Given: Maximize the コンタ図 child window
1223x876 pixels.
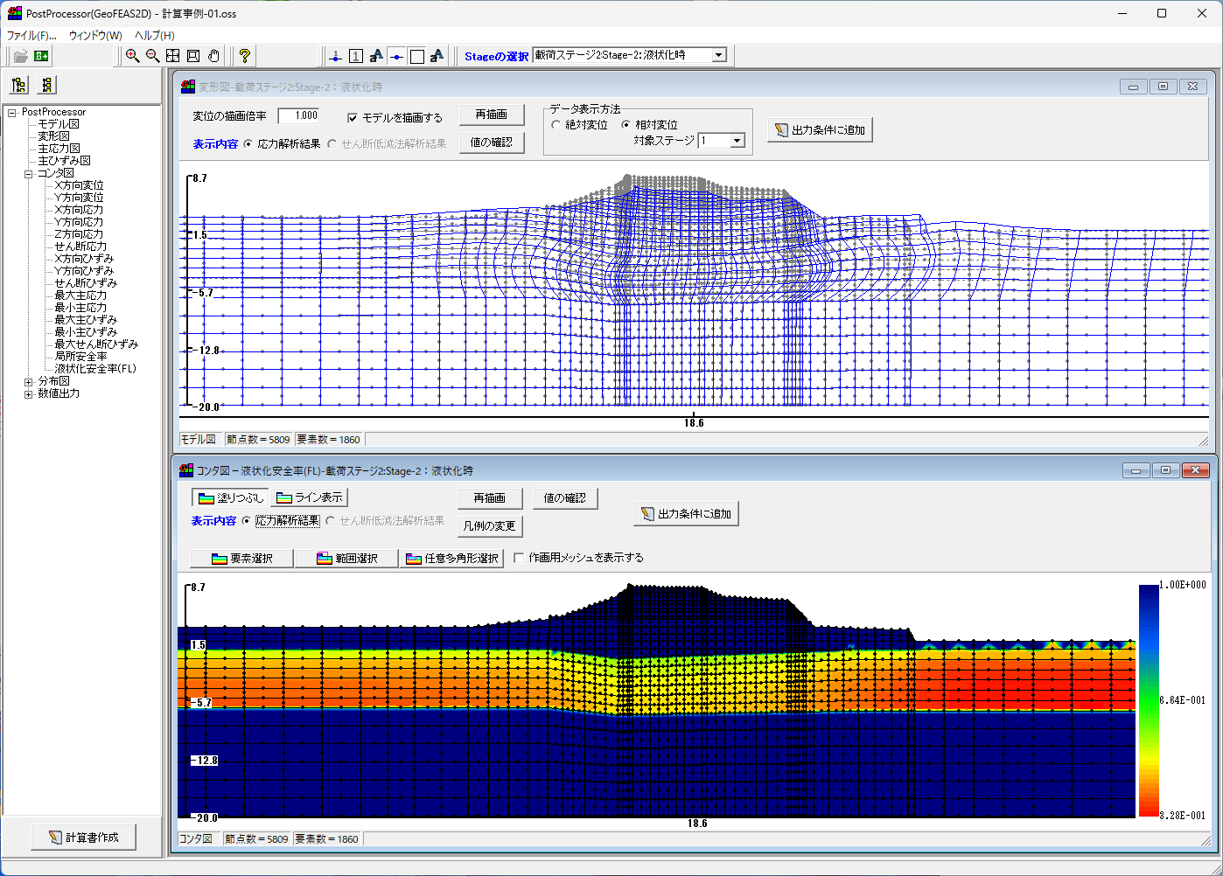Looking at the screenshot, I should [1165, 470].
